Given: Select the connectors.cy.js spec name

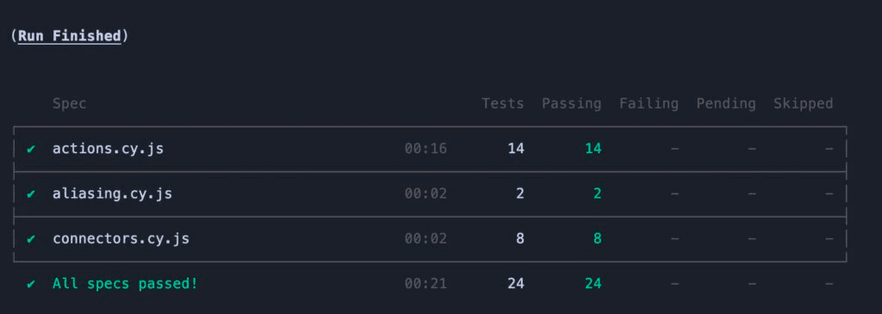Looking at the screenshot, I should click(121, 239).
